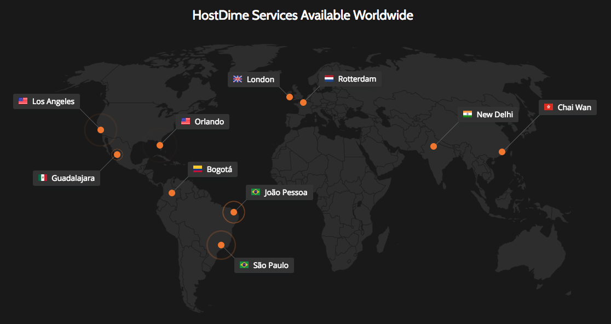Click the US flag beside Los Angeles

pos(23,101)
